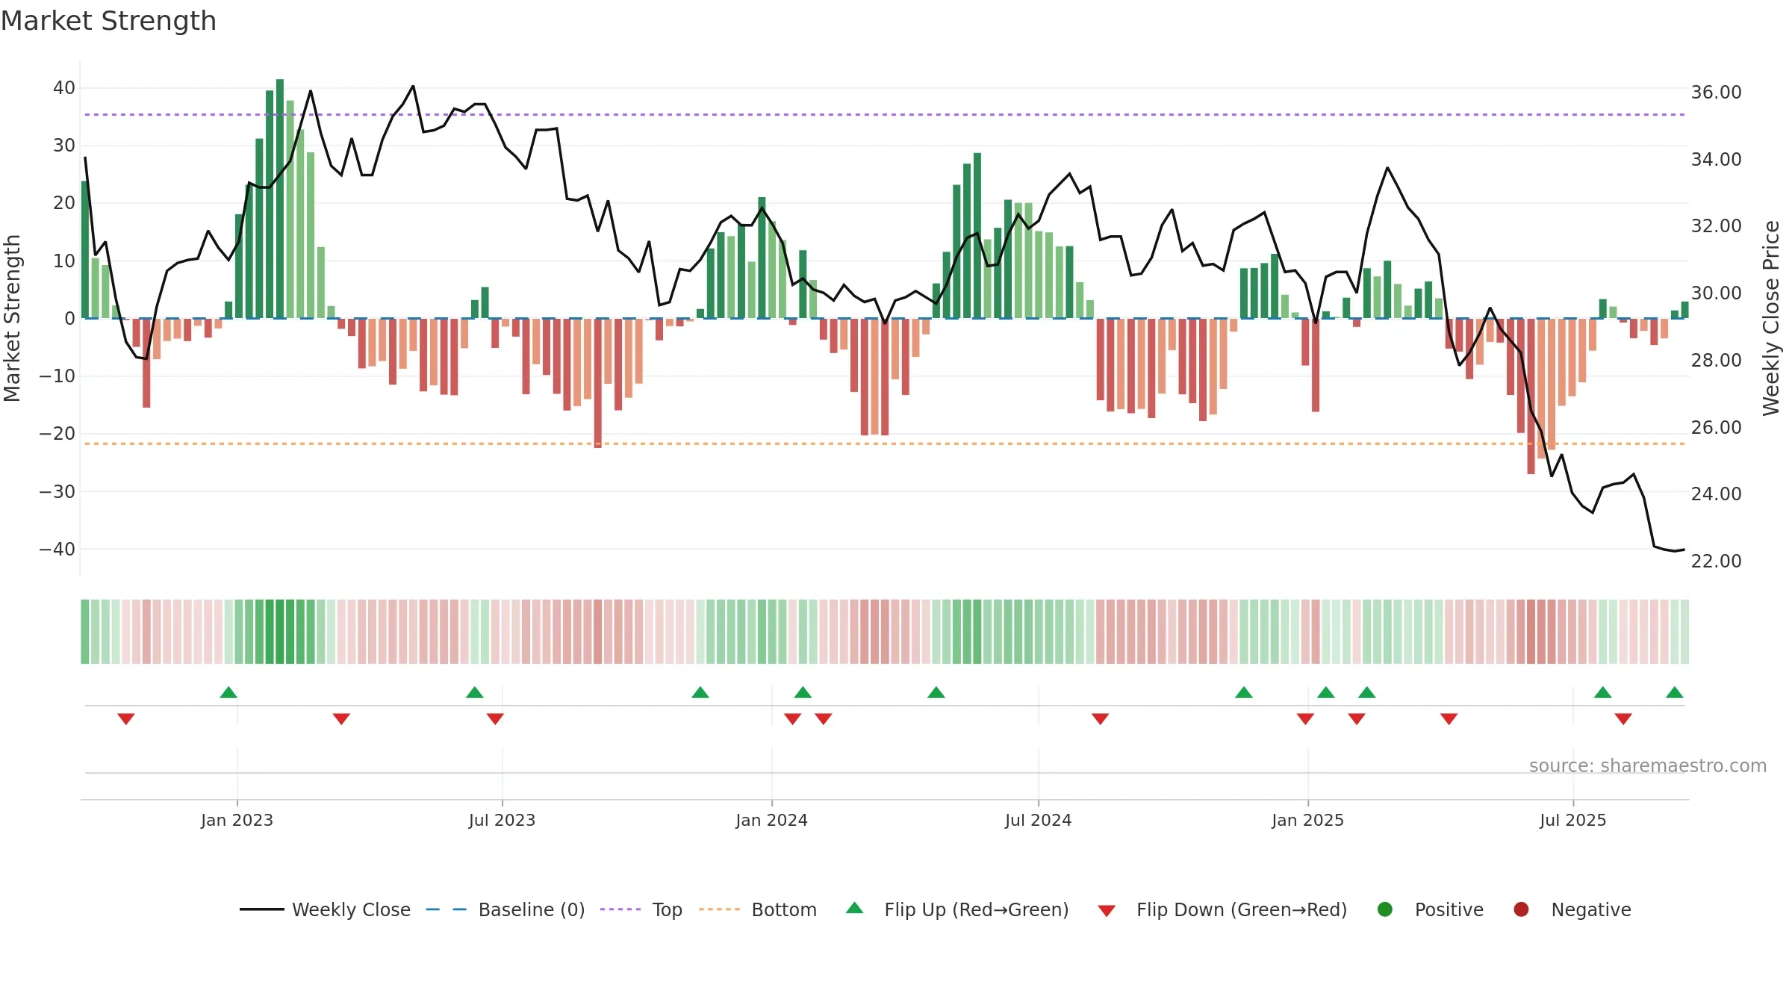Click the 22.00 right-axis price label
The height and width of the screenshot is (1008, 1792).
click(x=1716, y=561)
